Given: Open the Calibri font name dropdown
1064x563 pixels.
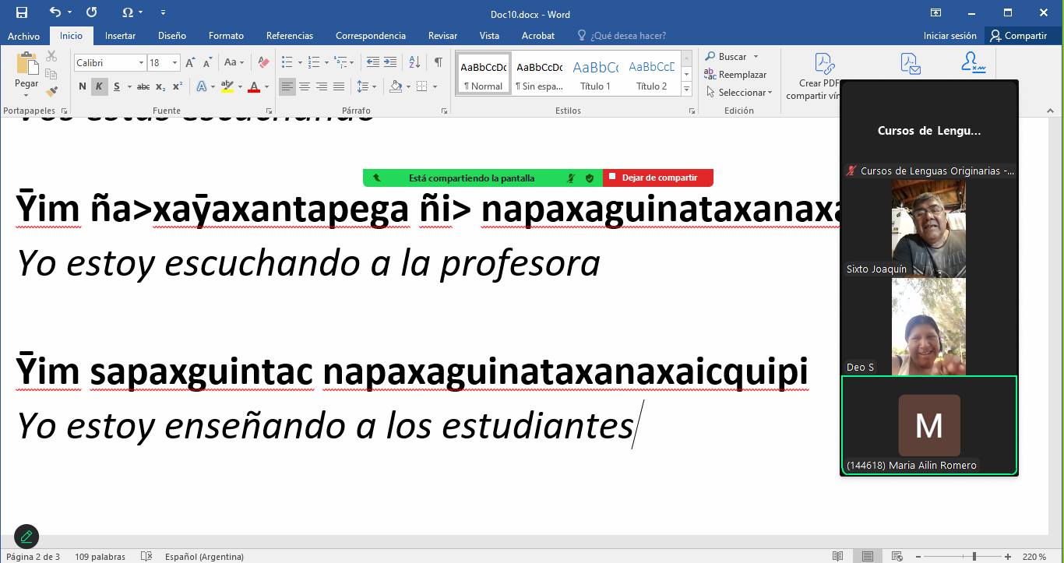Looking at the screenshot, I should [x=141, y=63].
